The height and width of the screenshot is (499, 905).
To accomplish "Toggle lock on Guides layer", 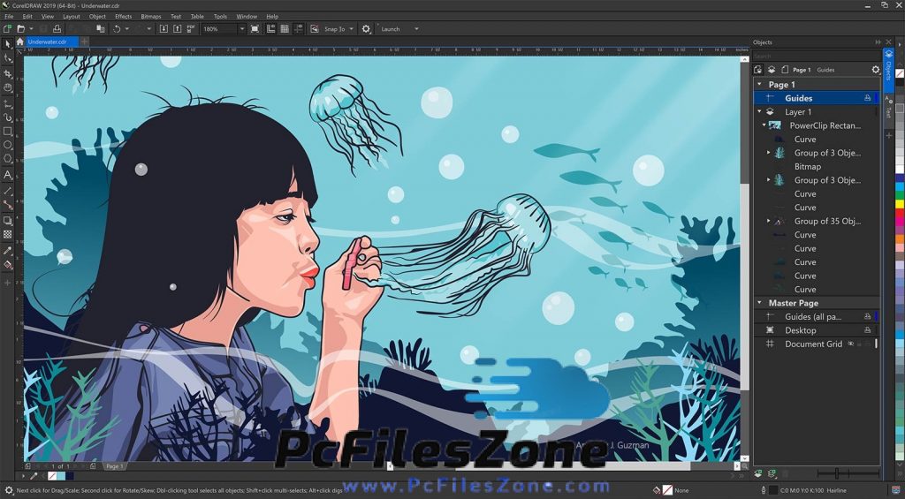I will click(867, 98).
